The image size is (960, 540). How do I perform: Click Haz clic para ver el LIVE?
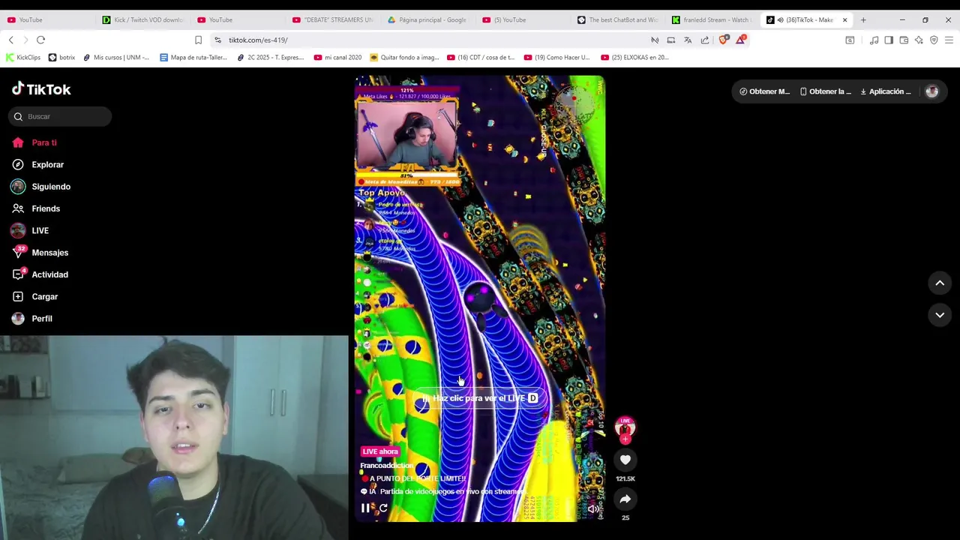[480, 398]
